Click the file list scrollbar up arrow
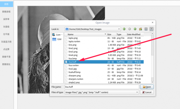This screenshot has height=109, width=180. pyautogui.click(x=152, y=34)
